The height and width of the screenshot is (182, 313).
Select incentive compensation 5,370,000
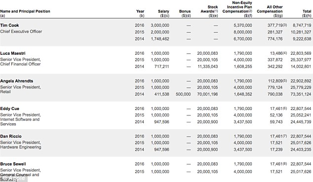tap(243, 25)
